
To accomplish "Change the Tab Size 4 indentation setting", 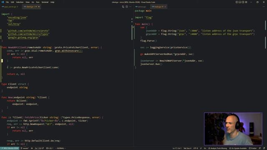I will (187, 148).
